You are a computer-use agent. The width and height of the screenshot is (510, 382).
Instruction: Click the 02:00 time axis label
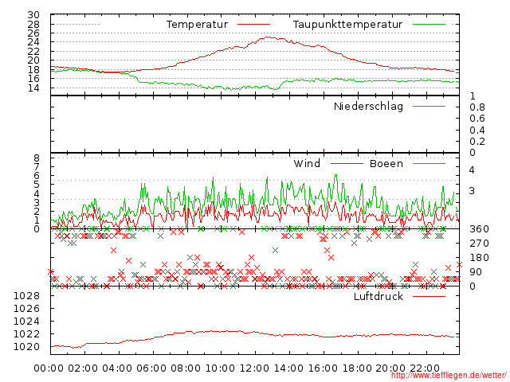click(x=83, y=368)
